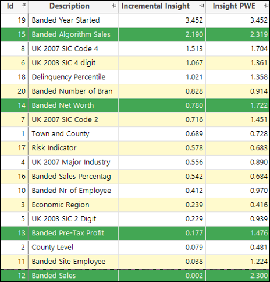Pin the Insight PWE column via its pin icon
270x282 pixels.
click(x=267, y=6)
